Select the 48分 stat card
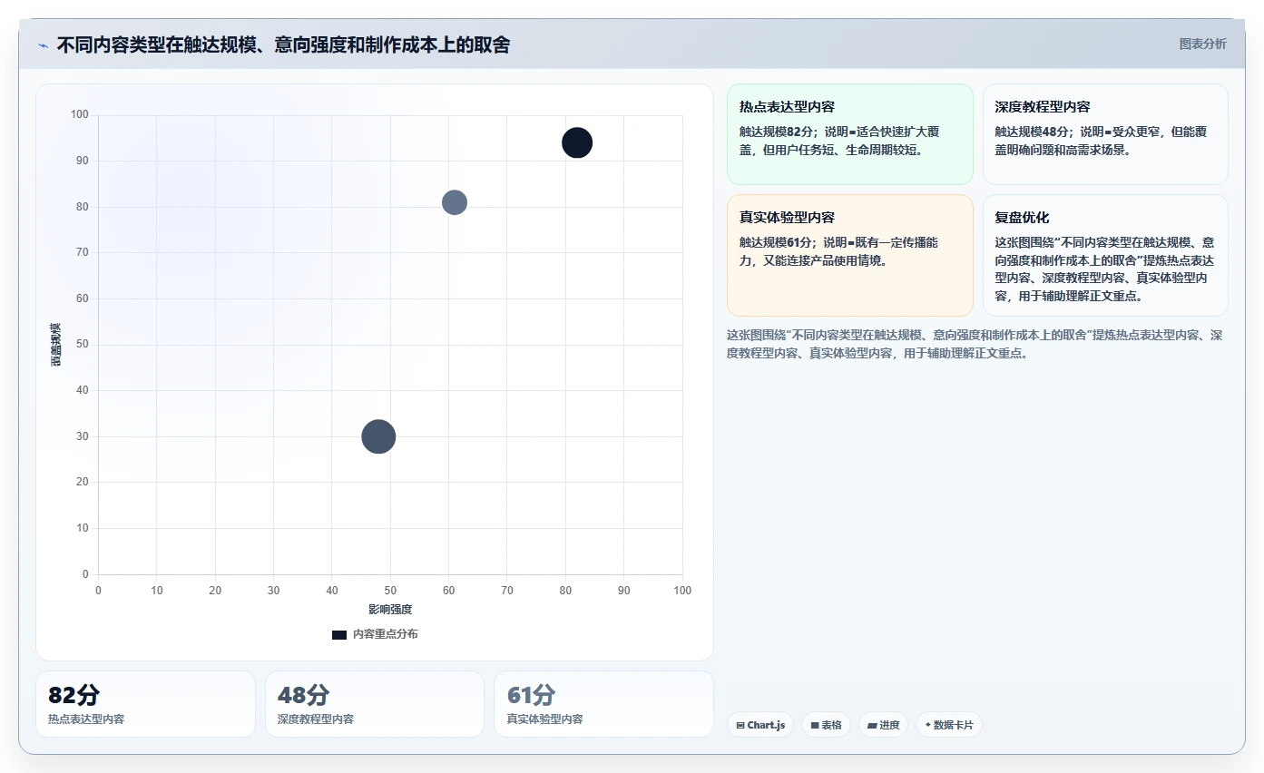The width and height of the screenshot is (1264, 773). click(375, 704)
